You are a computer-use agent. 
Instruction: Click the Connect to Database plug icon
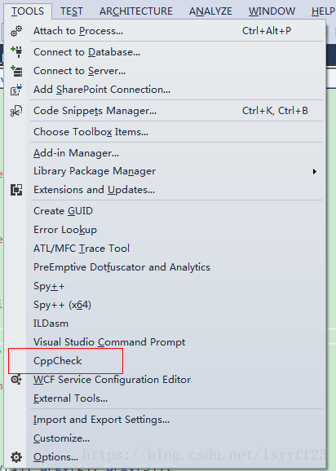16,52
